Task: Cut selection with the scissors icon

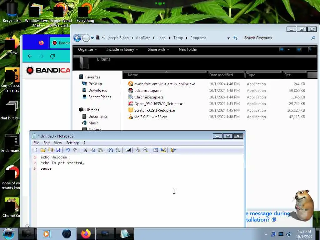Action: [85, 150]
